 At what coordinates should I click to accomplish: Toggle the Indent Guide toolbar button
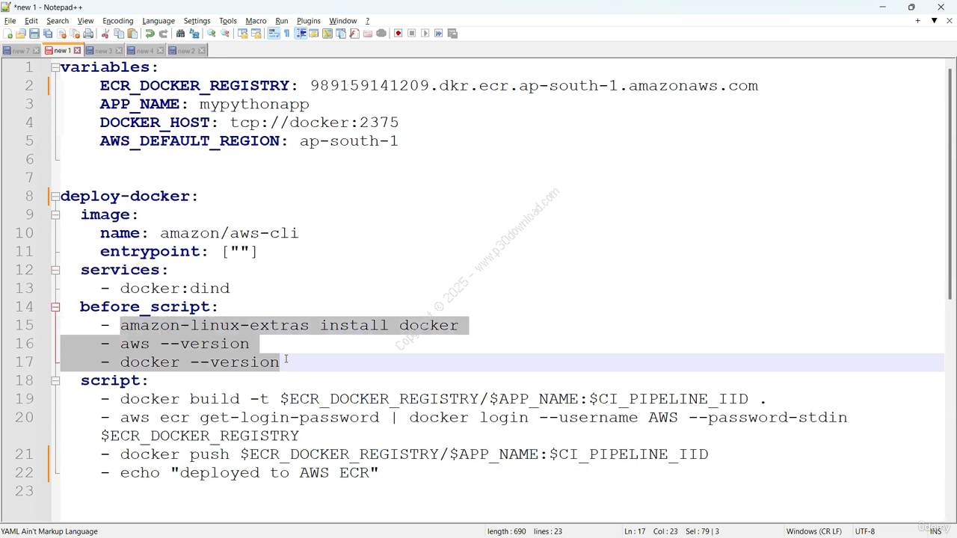point(301,34)
